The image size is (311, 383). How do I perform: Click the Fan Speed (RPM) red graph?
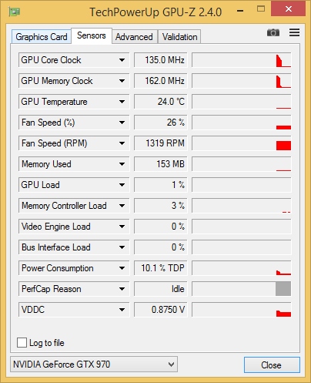tap(283, 146)
